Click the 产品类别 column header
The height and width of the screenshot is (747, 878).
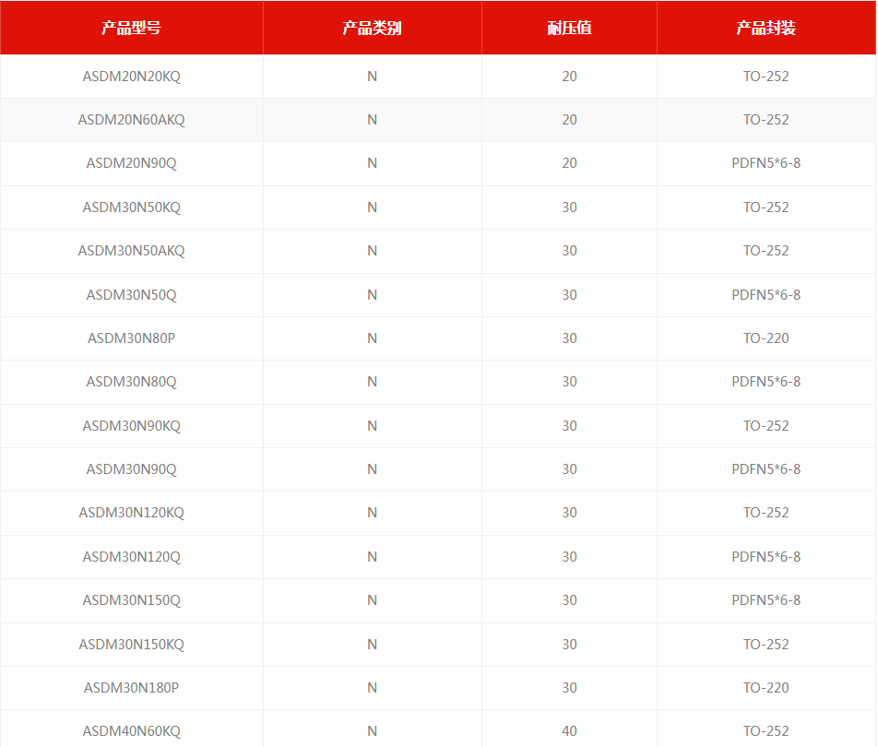tap(372, 28)
